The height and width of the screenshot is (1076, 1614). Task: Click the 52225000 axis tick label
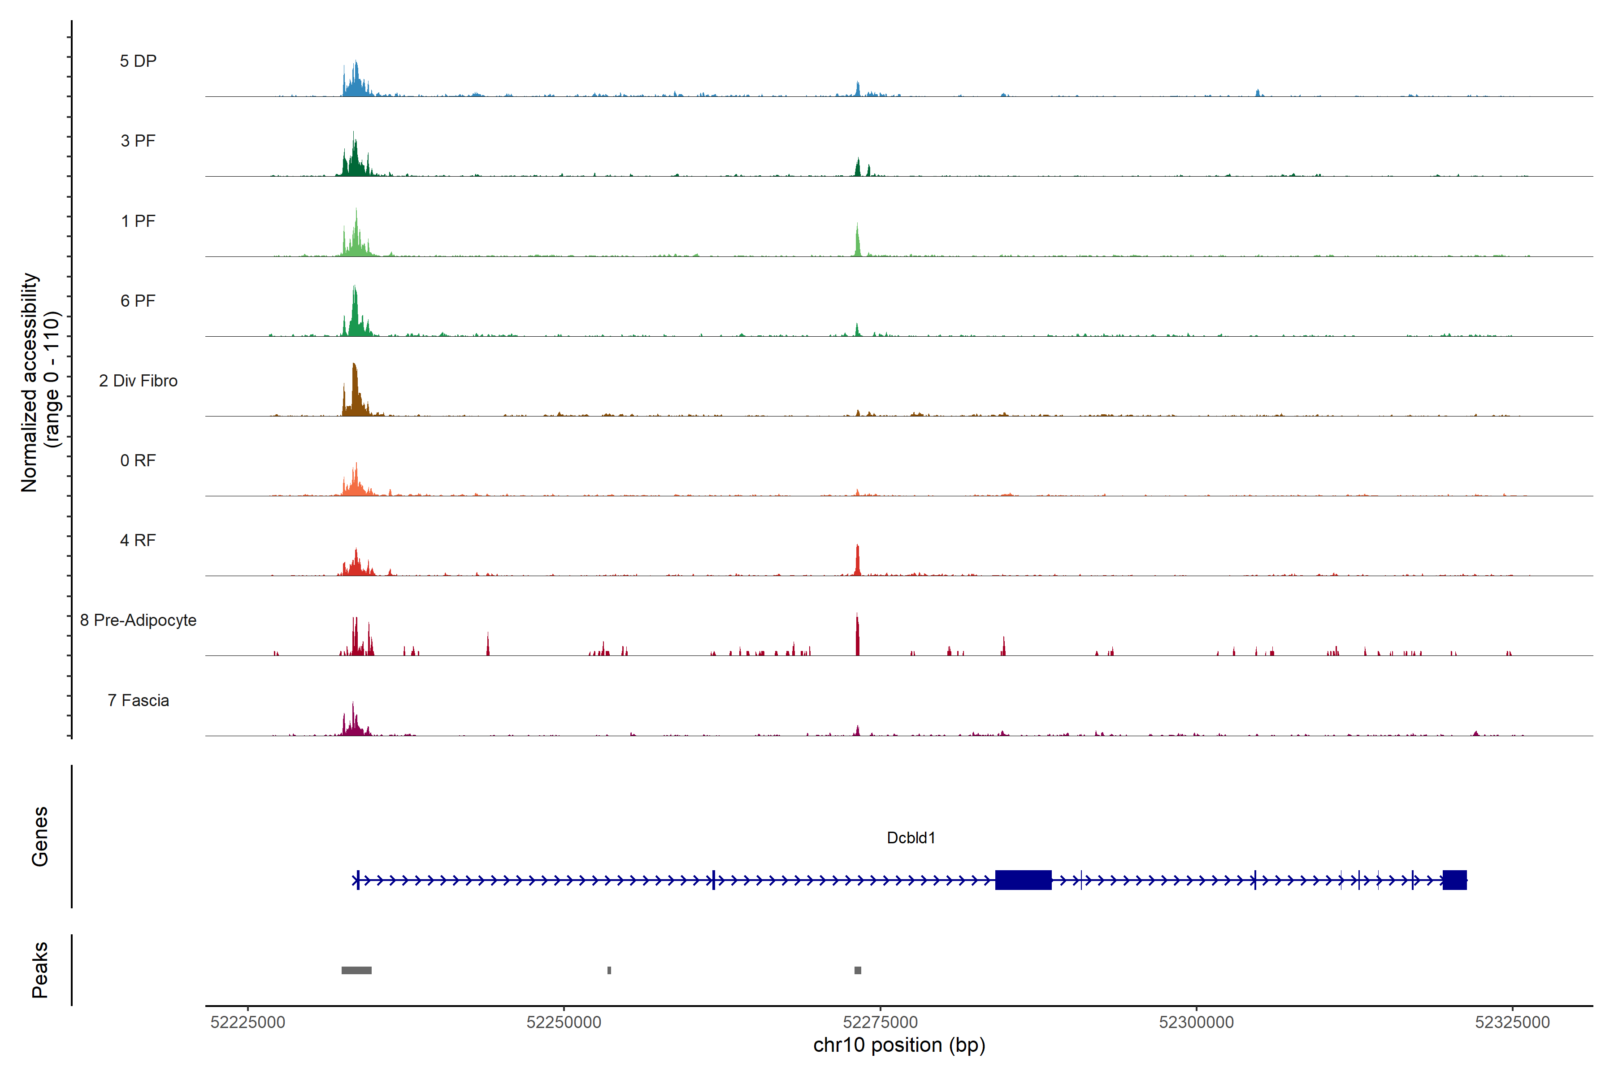coord(248,1023)
